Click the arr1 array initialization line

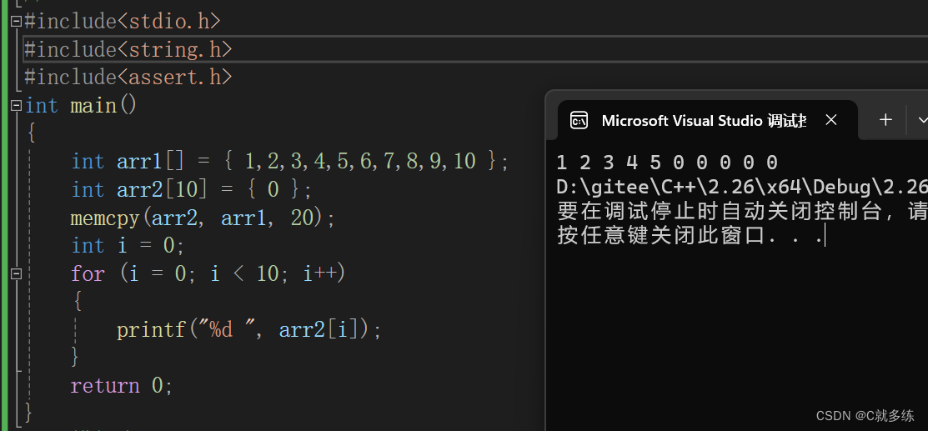coord(289,161)
